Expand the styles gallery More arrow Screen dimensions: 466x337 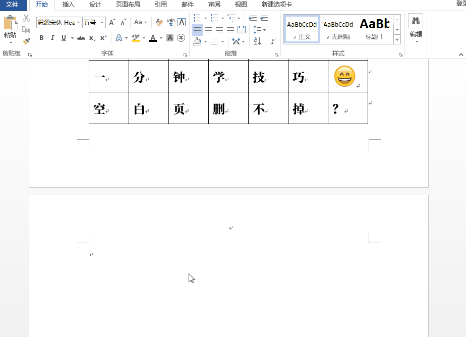click(x=397, y=39)
